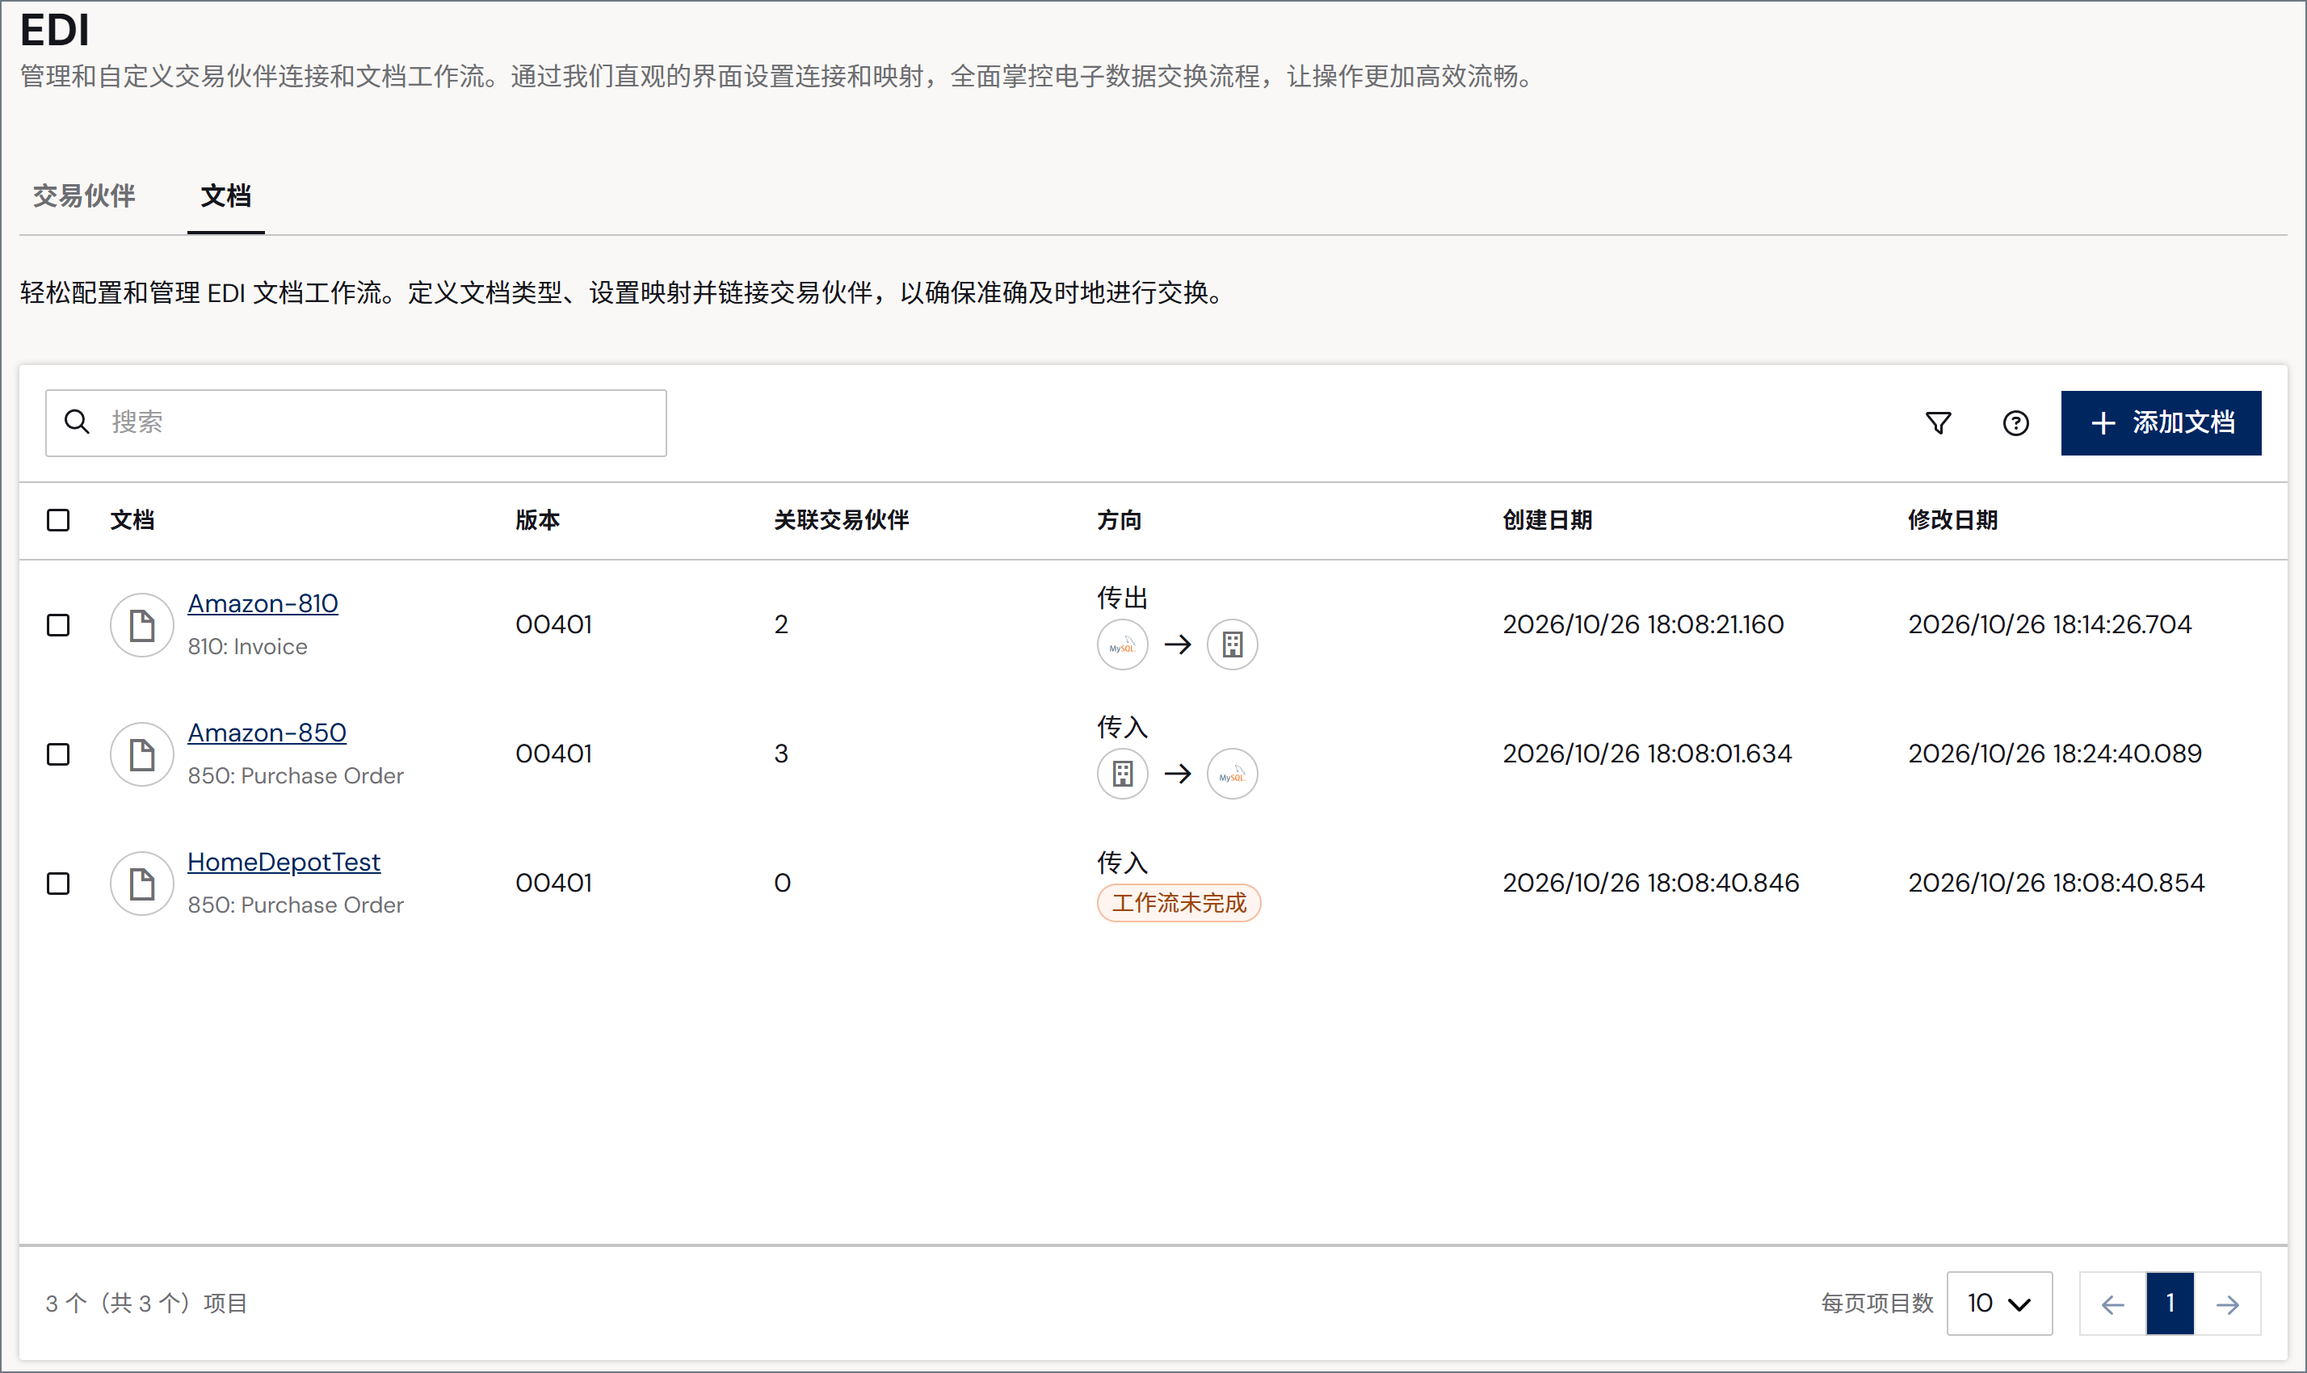Viewport: 2307px width, 1373px height.
Task: Click the 3 个（共 3 个）项目 count text
Action: [x=146, y=1304]
